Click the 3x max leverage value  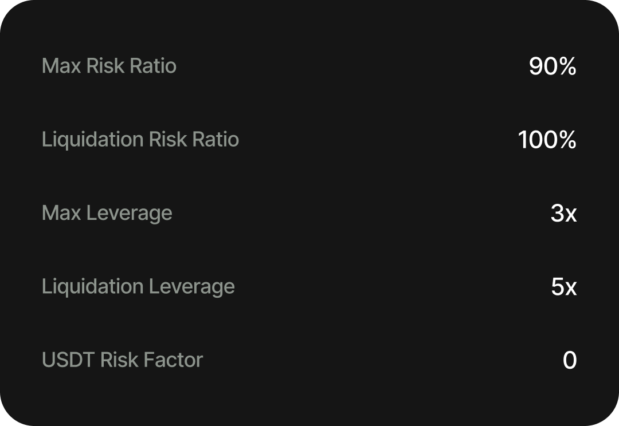click(564, 213)
